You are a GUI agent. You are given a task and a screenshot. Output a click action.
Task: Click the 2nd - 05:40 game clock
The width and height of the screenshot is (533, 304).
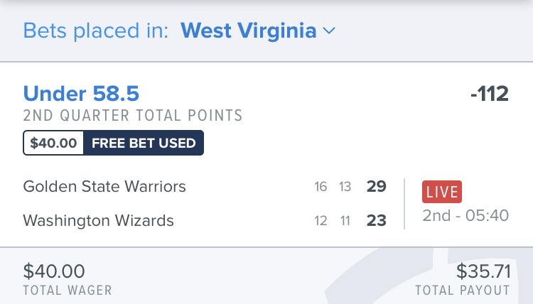[465, 215]
